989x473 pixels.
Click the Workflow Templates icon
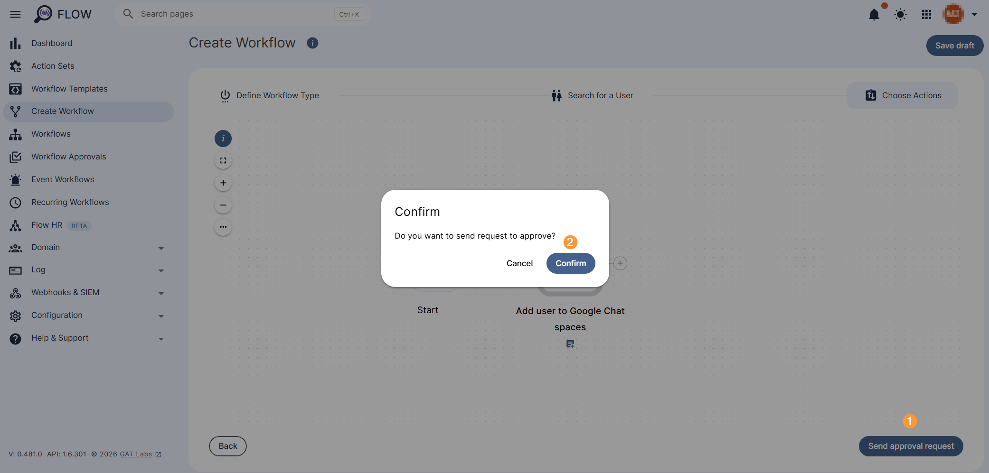15,89
